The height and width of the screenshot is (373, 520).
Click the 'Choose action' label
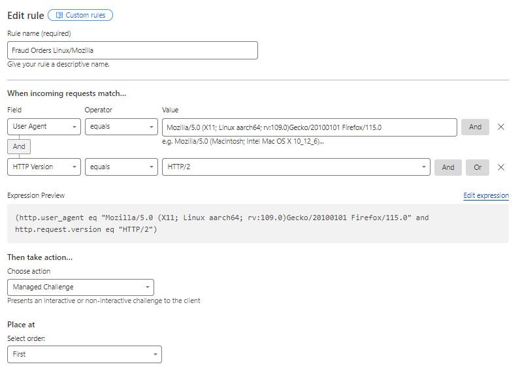[x=29, y=271]
